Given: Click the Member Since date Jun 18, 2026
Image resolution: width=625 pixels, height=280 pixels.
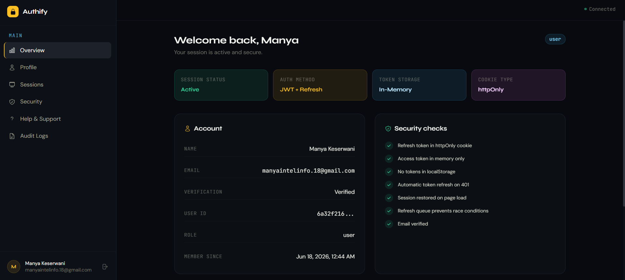Looking at the screenshot, I should coord(325,257).
